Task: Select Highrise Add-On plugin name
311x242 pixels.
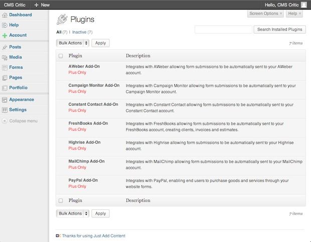Action: pos(84,142)
